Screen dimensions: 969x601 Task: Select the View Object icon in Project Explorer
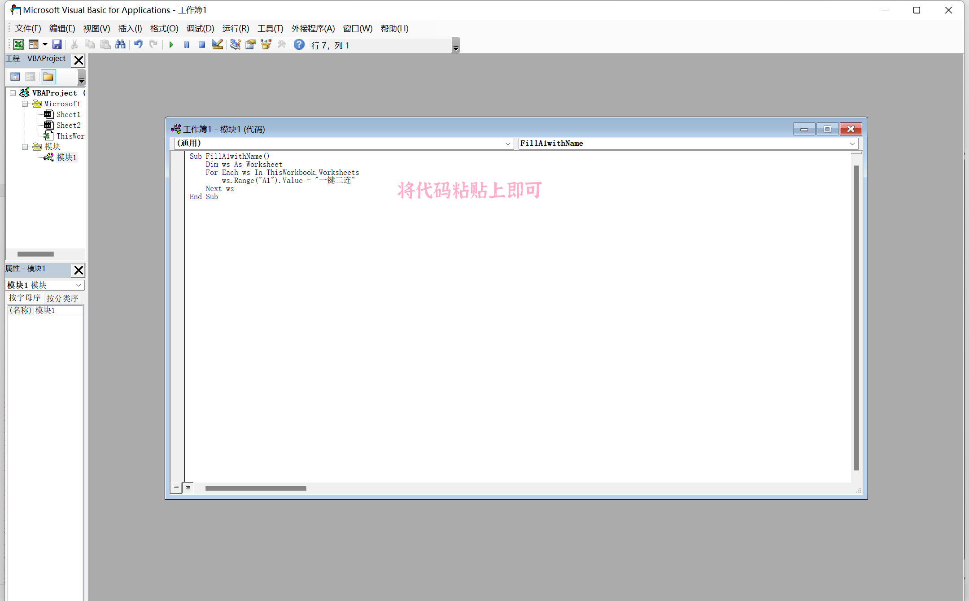coord(30,77)
